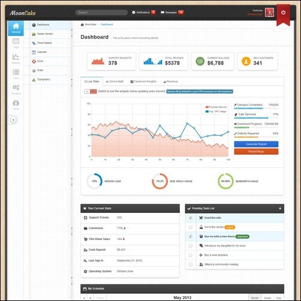Viewport: 301px width, 301px height.
Task: Click the Search input field
Action: (x=101, y=13)
